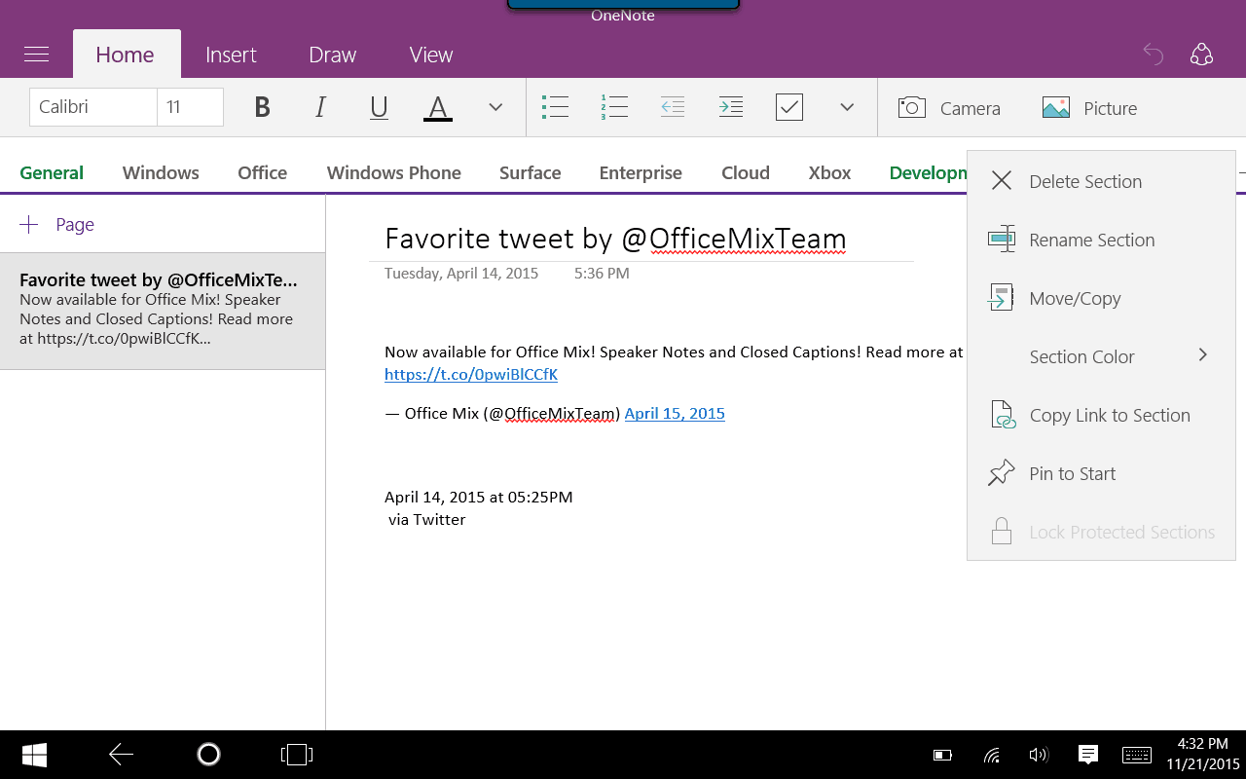
Task: Open the Calibri font name box
Action: point(92,107)
